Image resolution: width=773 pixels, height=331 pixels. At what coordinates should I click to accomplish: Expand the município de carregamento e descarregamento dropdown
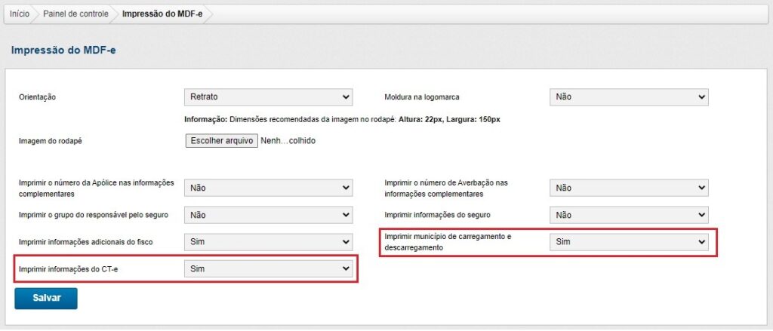tap(628, 242)
